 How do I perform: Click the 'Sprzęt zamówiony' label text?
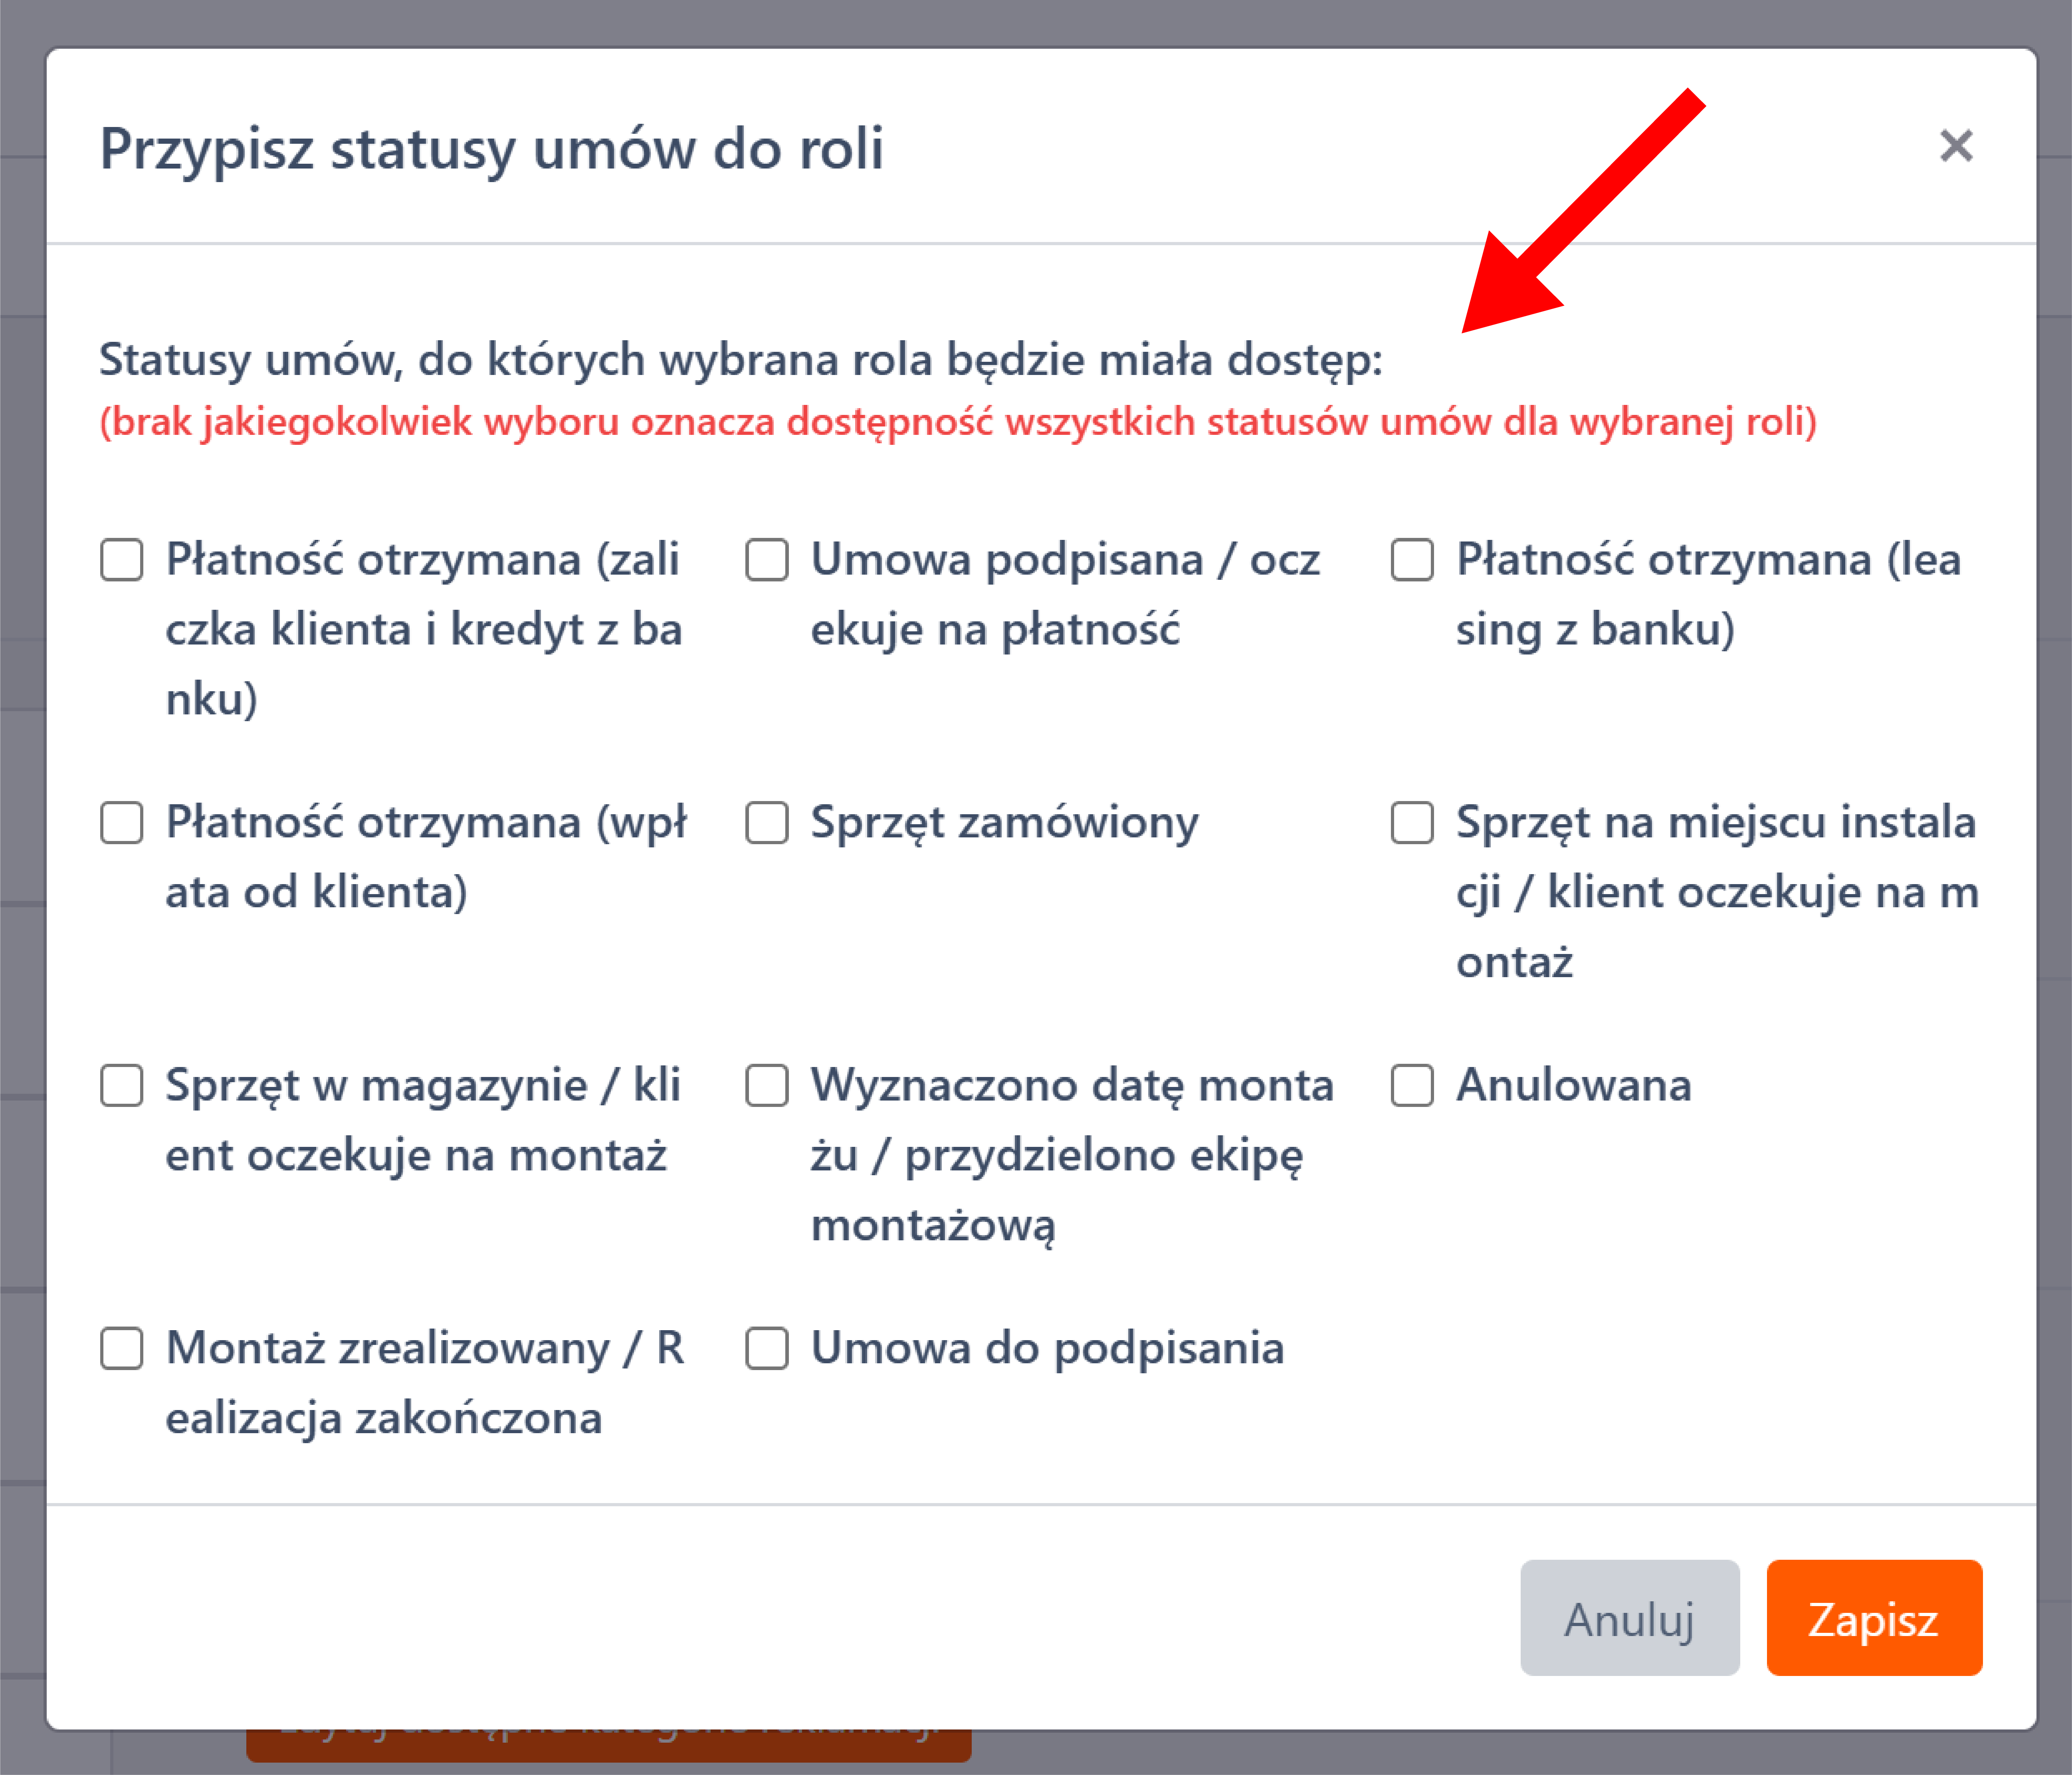click(x=1004, y=823)
